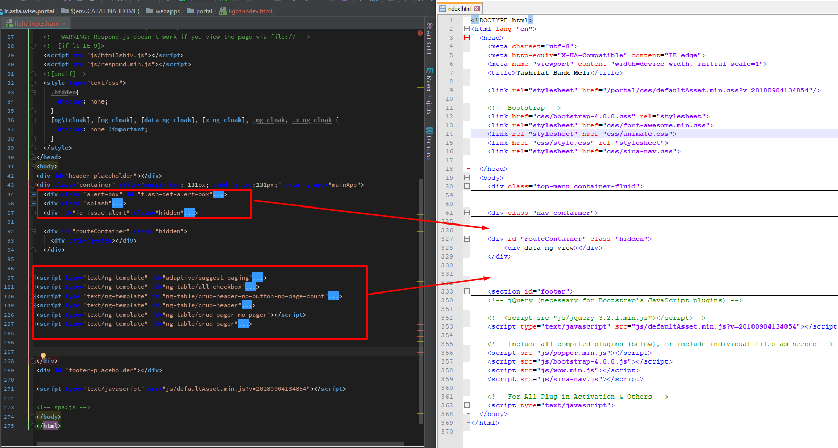The height and width of the screenshot is (448, 838).
Task: Click the ellipsis placeholder after flash-def-alert-box
Action: click(x=218, y=194)
